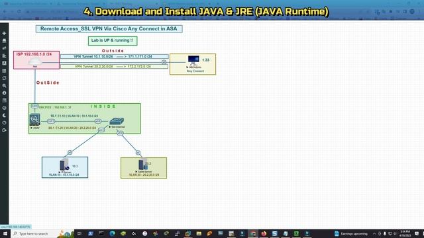Select the IT-Server node icon
The width and height of the screenshot is (424, 238).
(x=64, y=165)
